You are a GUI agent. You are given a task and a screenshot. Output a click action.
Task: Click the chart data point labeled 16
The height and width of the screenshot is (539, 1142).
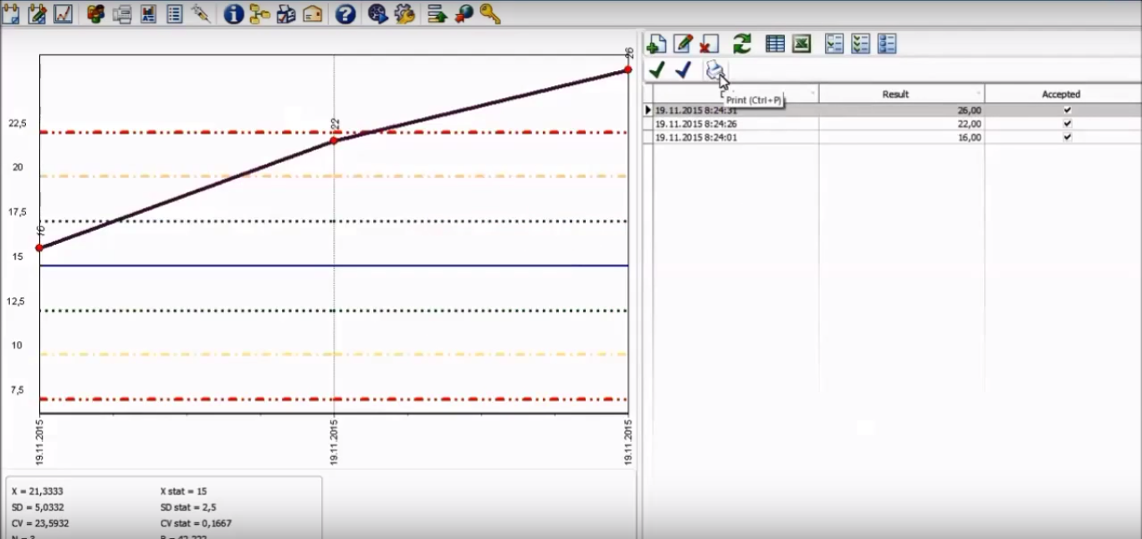click(x=39, y=247)
